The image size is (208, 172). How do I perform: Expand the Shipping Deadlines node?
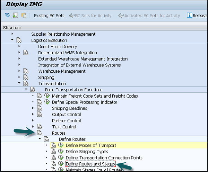point(33,108)
